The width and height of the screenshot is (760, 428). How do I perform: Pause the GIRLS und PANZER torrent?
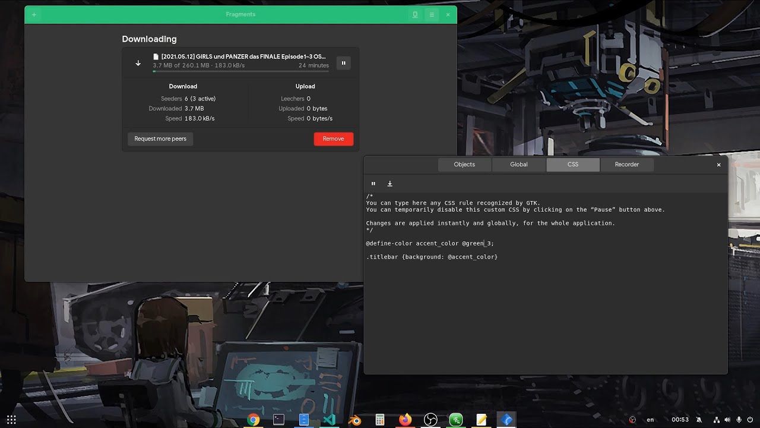[x=343, y=63]
